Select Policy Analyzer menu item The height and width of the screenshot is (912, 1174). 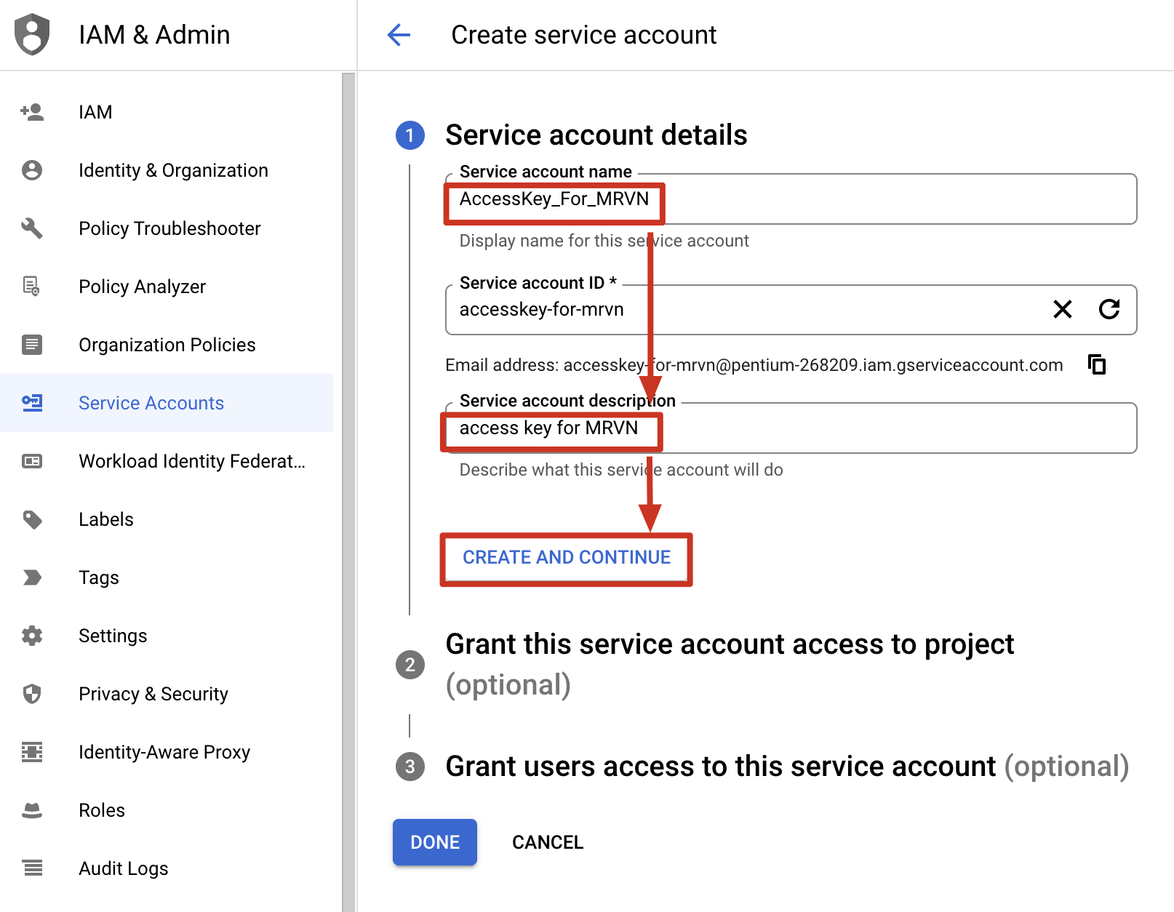coord(167,287)
